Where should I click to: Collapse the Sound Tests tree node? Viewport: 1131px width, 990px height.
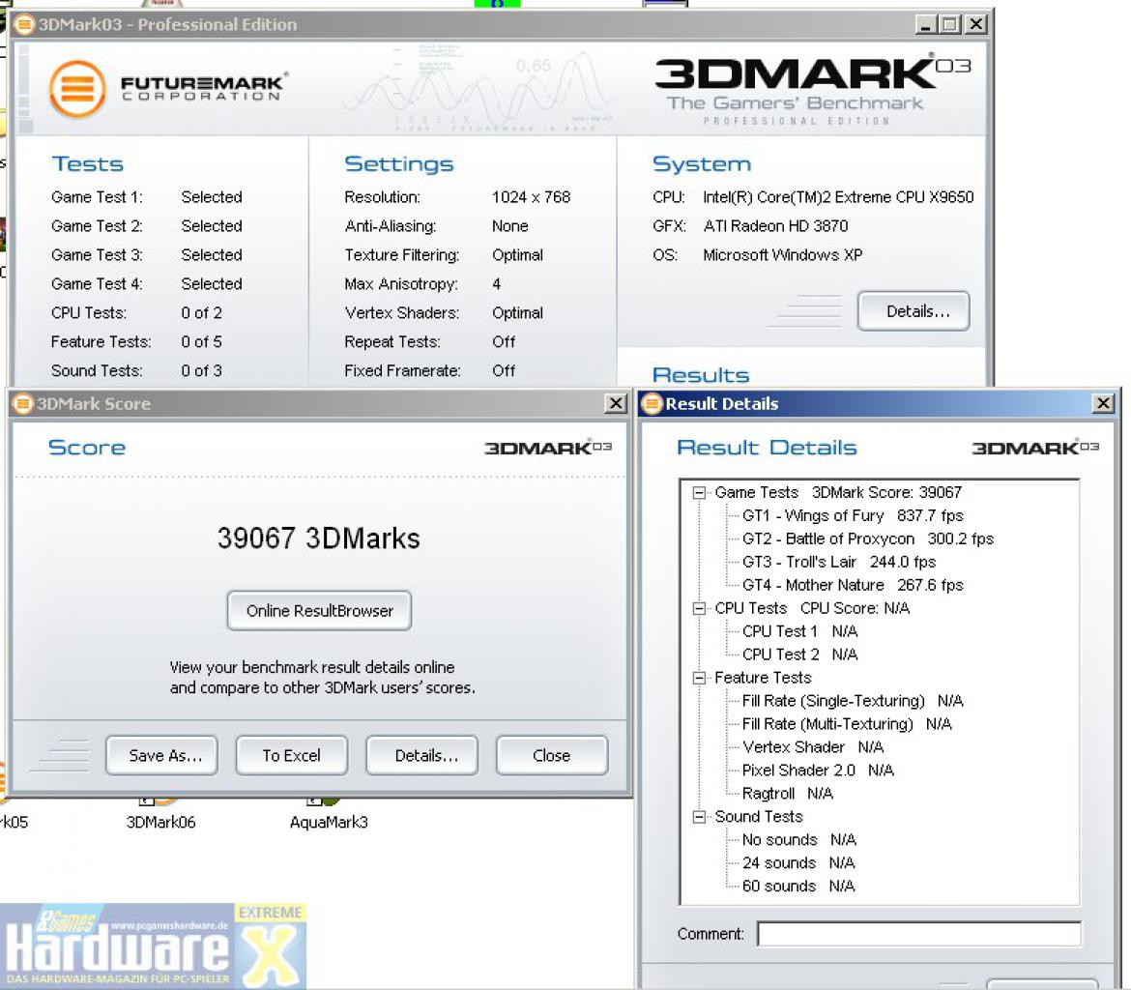(x=698, y=817)
